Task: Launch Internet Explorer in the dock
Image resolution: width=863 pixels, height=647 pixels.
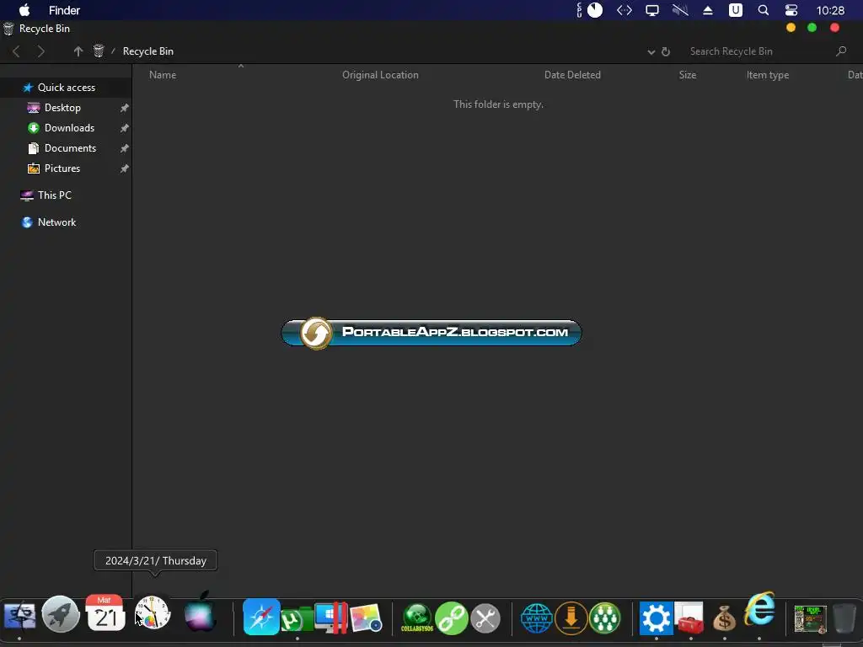Action: point(759,610)
